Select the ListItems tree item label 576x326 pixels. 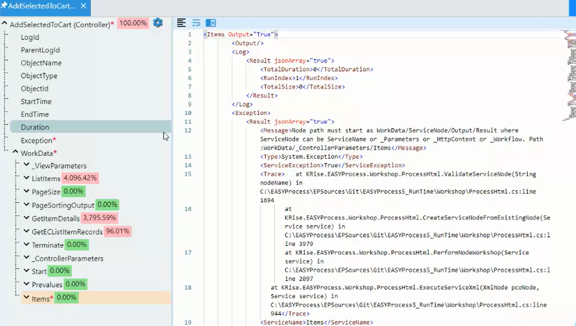click(46, 178)
